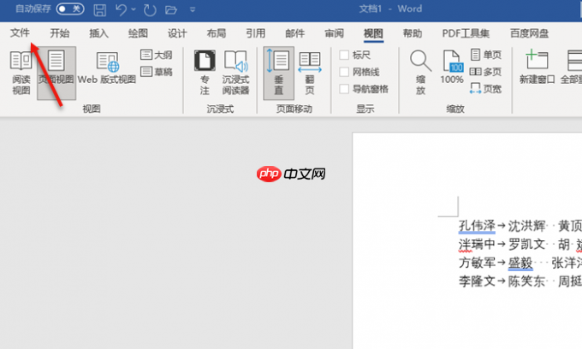The width and height of the screenshot is (582, 349).
Task: Switch to the 帮助 tab
Action: [413, 33]
